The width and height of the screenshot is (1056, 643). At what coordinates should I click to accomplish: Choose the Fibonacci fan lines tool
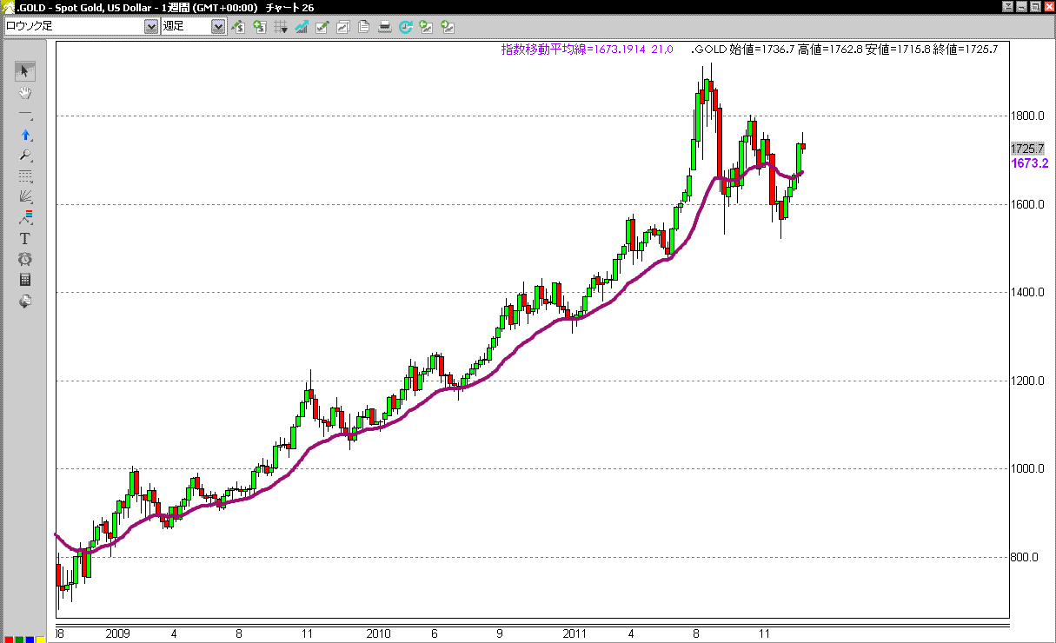click(x=25, y=196)
